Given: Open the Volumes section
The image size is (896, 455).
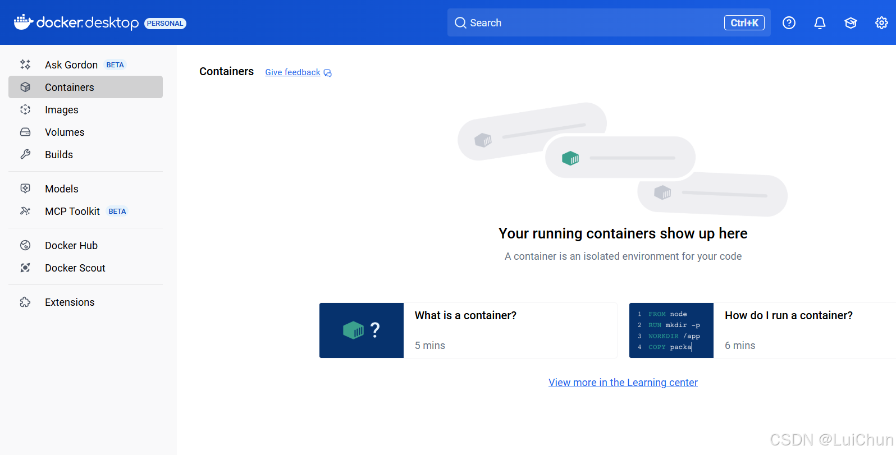Looking at the screenshot, I should pos(85,132).
